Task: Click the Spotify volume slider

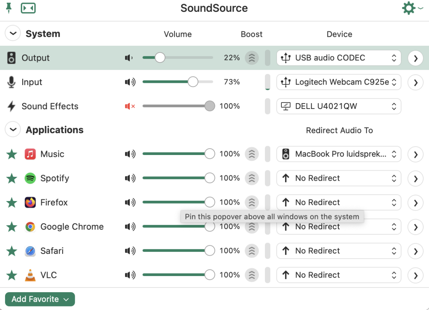Action: coord(179,178)
